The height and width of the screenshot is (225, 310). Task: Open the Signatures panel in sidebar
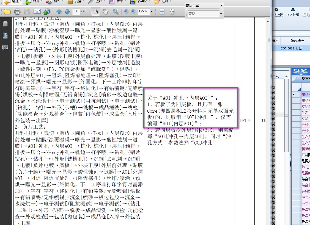(5, 48)
